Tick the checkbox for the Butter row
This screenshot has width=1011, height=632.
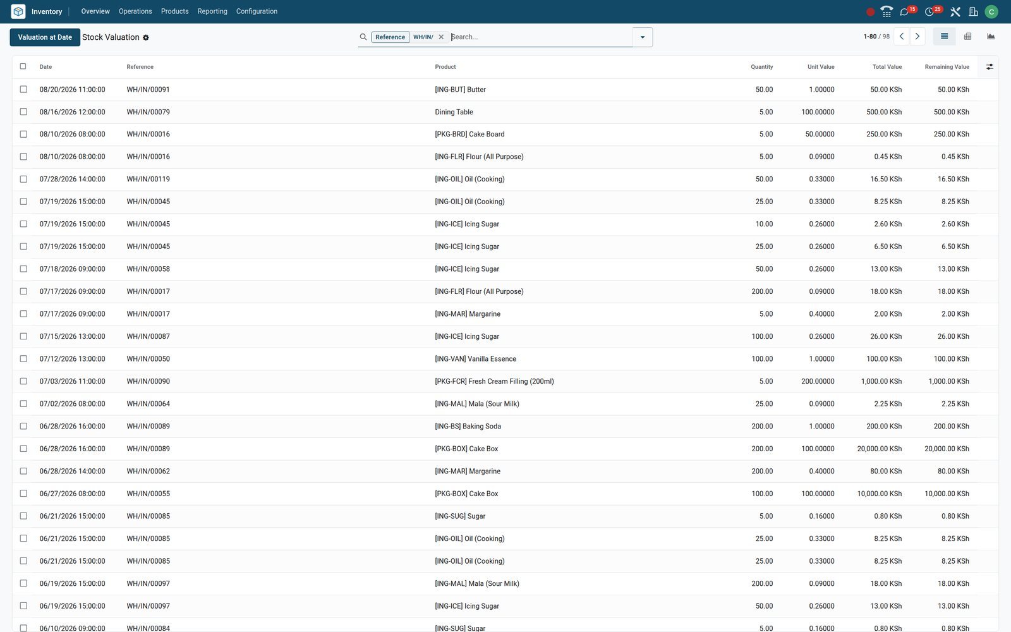click(23, 89)
